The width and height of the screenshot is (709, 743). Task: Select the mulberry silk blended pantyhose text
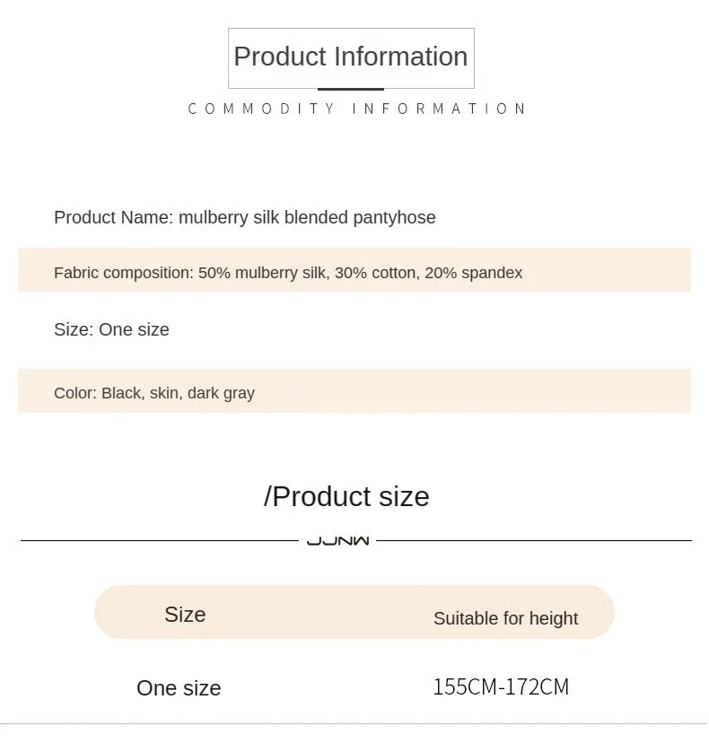[x=307, y=217]
